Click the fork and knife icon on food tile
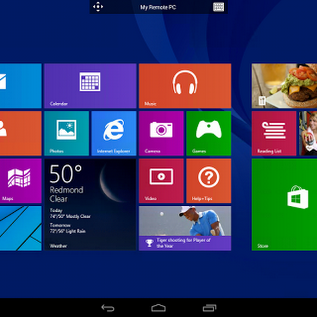 click(x=262, y=100)
